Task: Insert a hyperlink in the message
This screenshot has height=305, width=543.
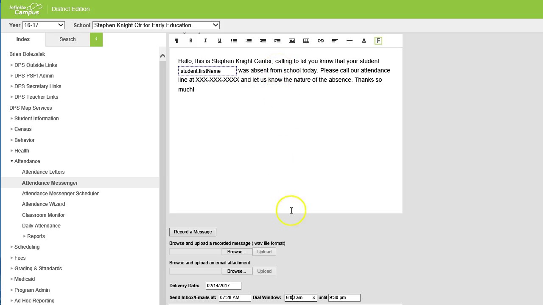Action: coord(321,41)
